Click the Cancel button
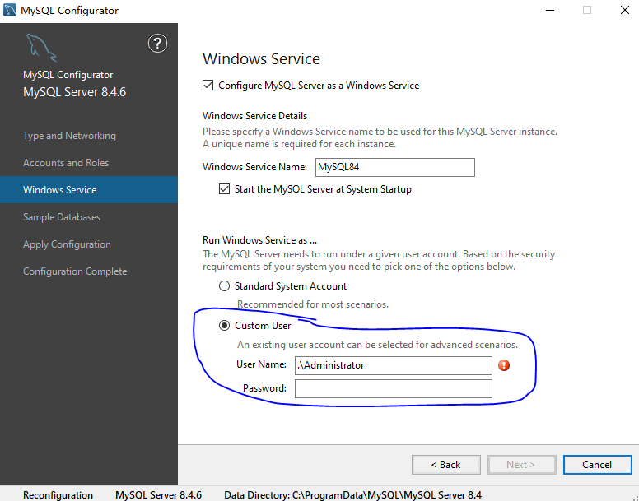This screenshot has width=639, height=501. click(x=598, y=465)
